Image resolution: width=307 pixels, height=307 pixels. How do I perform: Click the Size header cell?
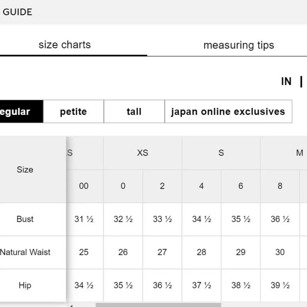tap(25, 169)
